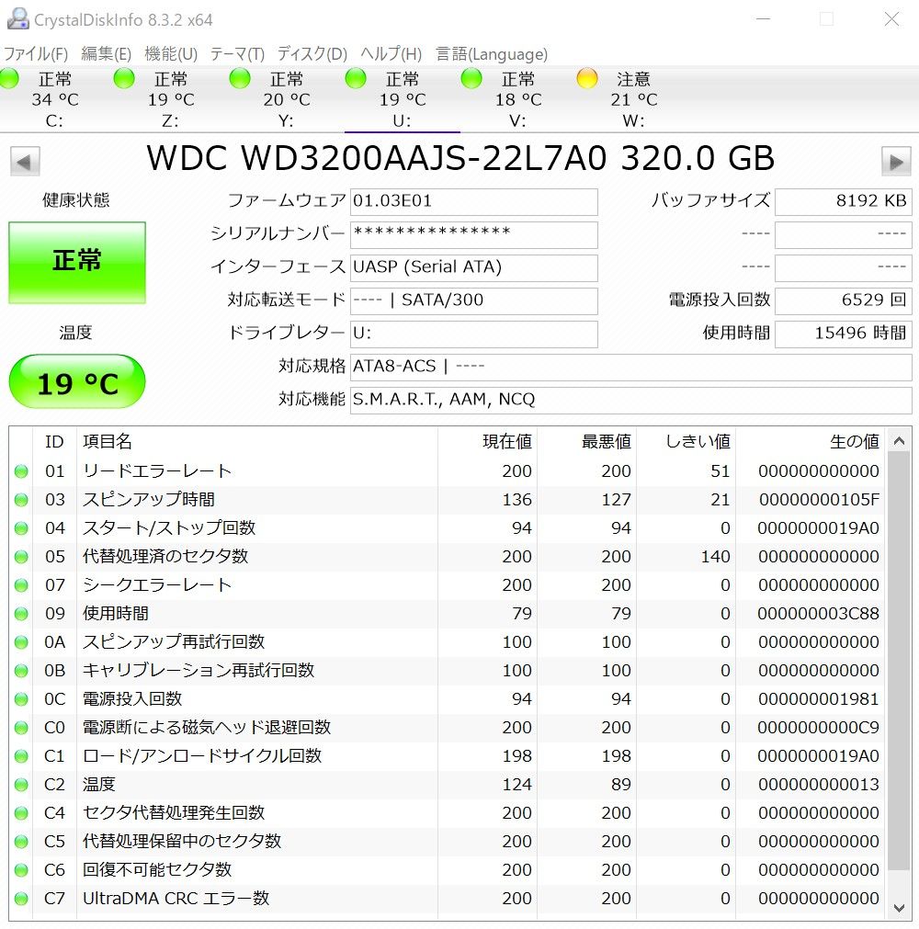The image size is (919, 929).
Task: Select drive Z: in disk list
Action: pos(171,99)
